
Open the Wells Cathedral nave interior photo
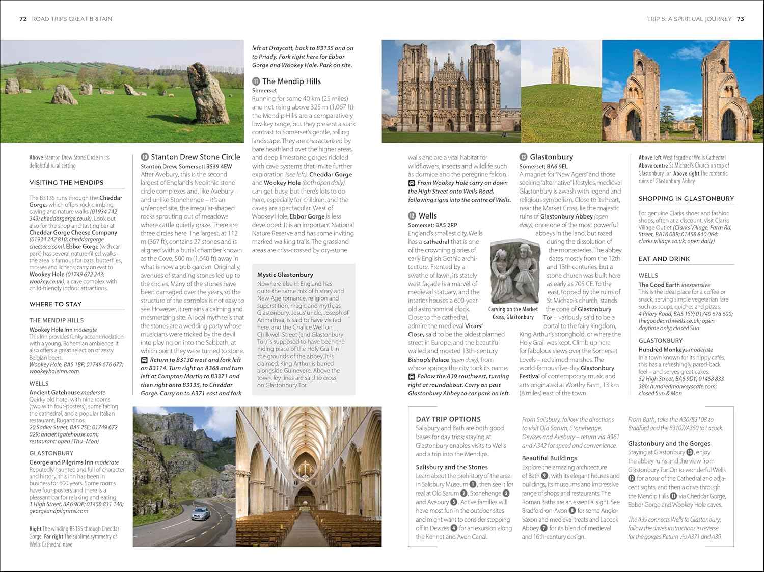coord(309,477)
